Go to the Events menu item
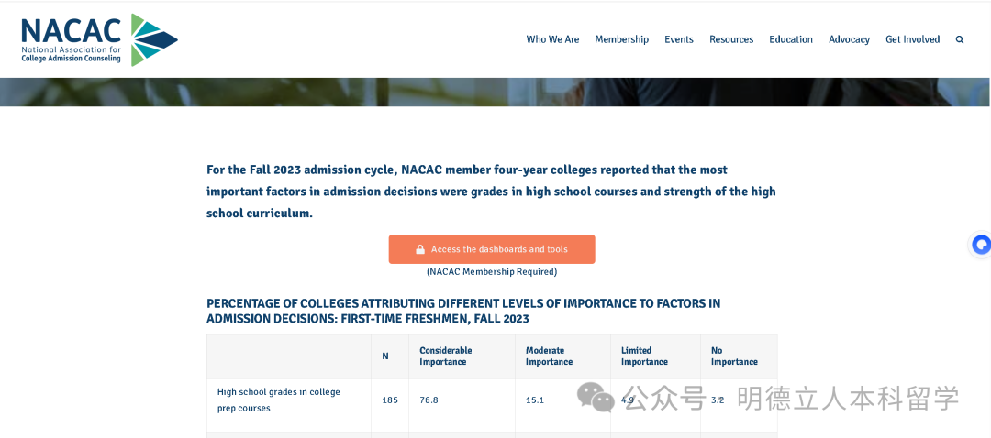 point(679,39)
